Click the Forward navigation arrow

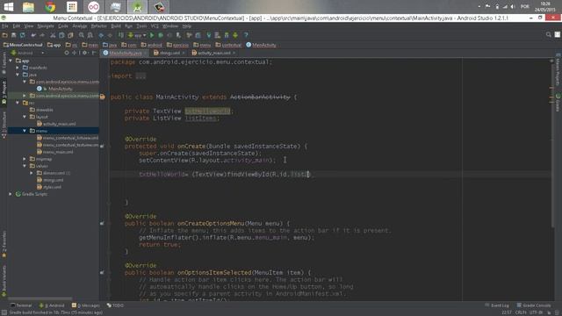110,35
